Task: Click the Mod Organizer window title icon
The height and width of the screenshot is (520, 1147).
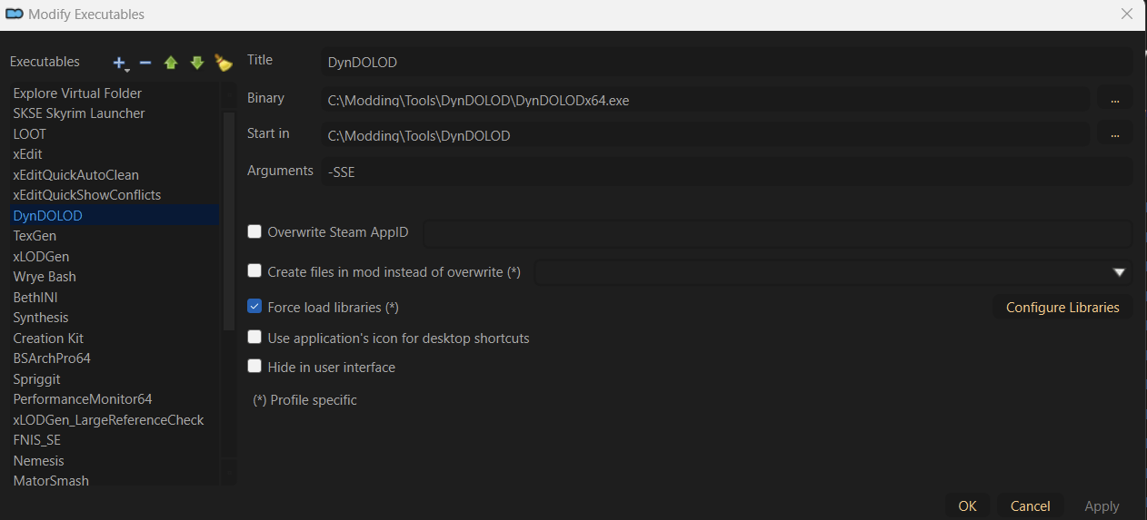Action: coord(14,14)
